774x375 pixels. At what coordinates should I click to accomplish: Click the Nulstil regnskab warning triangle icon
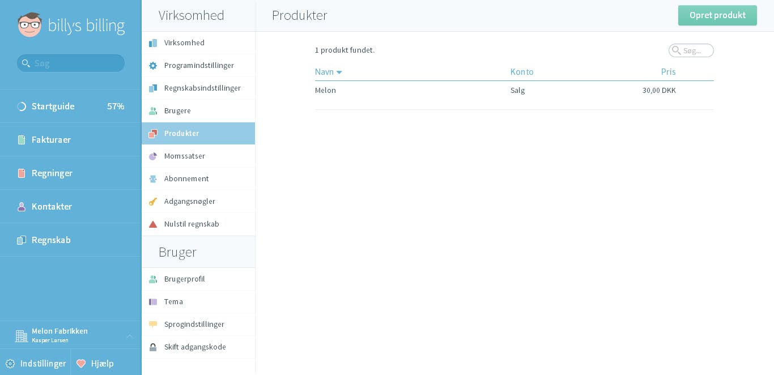click(x=153, y=224)
